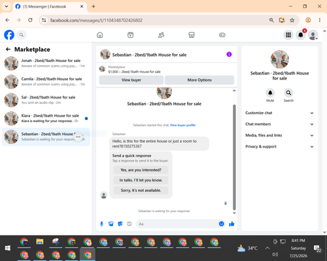Open the account profile avatar menu

[313, 35]
